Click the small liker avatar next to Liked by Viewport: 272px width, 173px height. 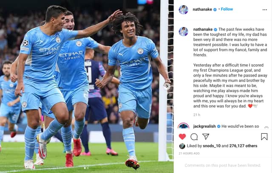pos(182,146)
